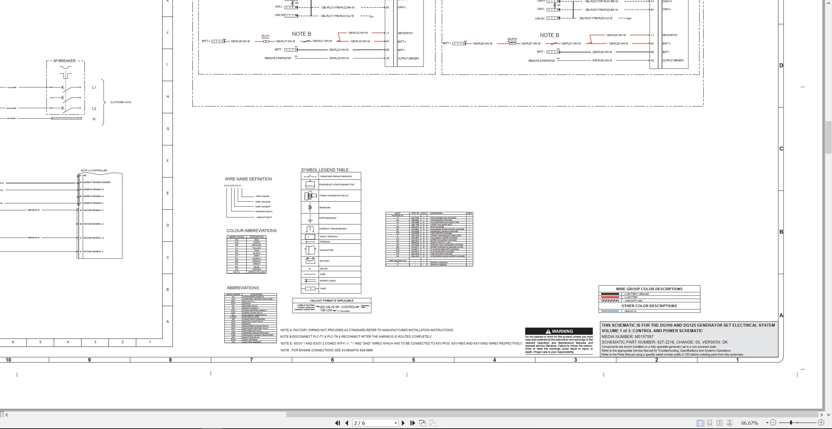Click the WIRE NAME DEFINITION heading
This screenshot has width=832, height=429.
[x=248, y=179]
